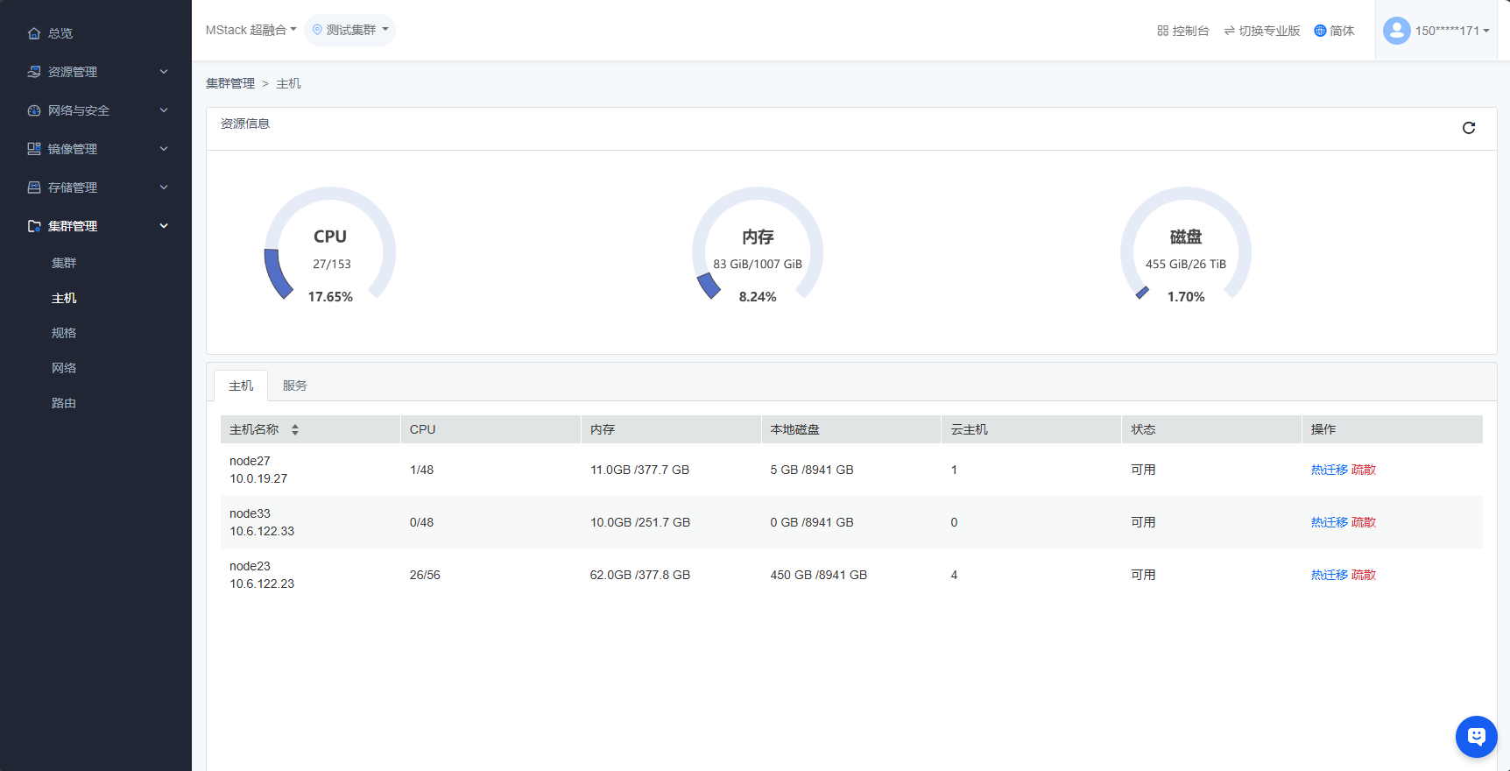Open the chat support bubble icon

1476,737
